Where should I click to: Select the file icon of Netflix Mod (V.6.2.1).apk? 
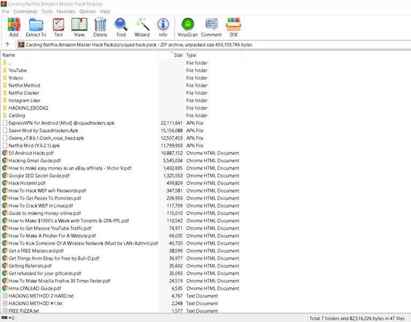tap(5, 145)
